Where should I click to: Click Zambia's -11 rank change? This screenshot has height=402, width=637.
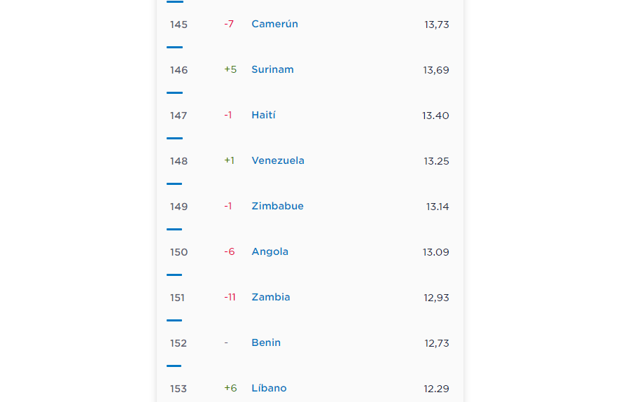pyautogui.click(x=230, y=297)
